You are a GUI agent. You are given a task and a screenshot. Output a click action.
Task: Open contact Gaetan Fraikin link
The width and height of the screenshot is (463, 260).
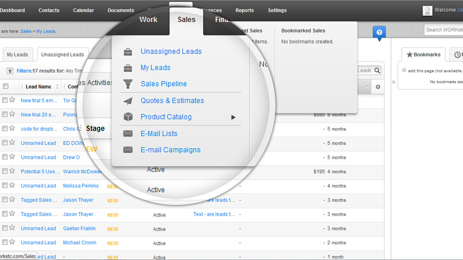[x=79, y=228]
